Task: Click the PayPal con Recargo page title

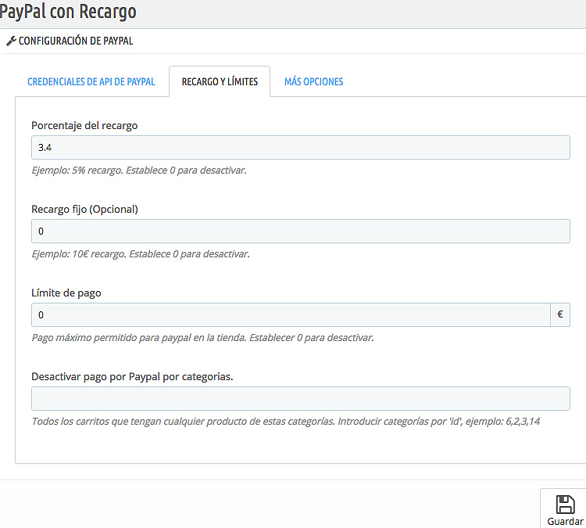Action: pos(68,12)
